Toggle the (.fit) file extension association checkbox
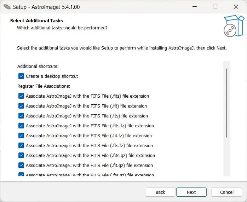The height and width of the screenshot is (202, 247). 21,106
